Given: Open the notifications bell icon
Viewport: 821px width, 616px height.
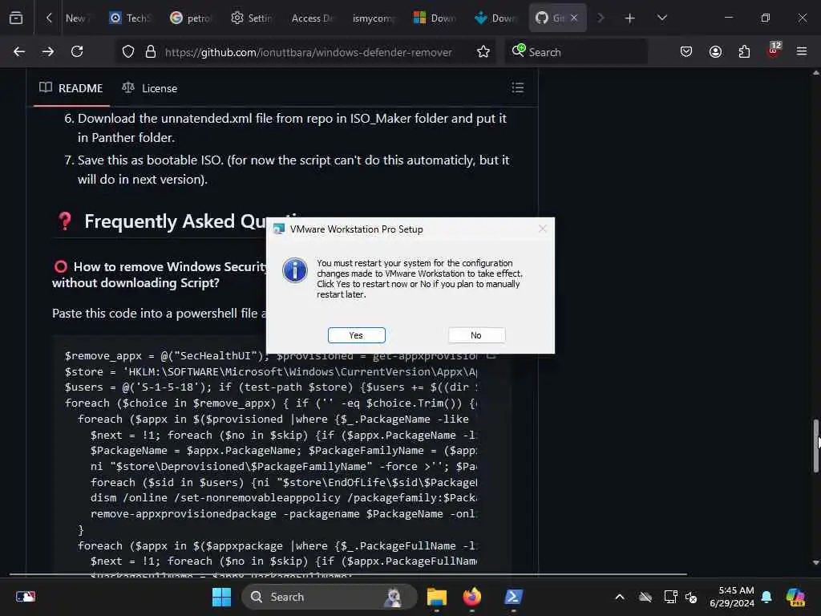Looking at the screenshot, I should 766,597.
